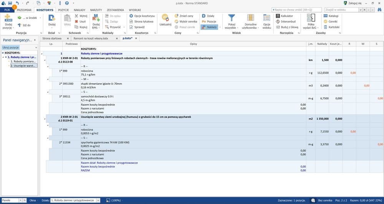This screenshot has width=384, height=204.
Task: Switch to the NARZUTY ribbon tab
Action: [x=96, y=10]
